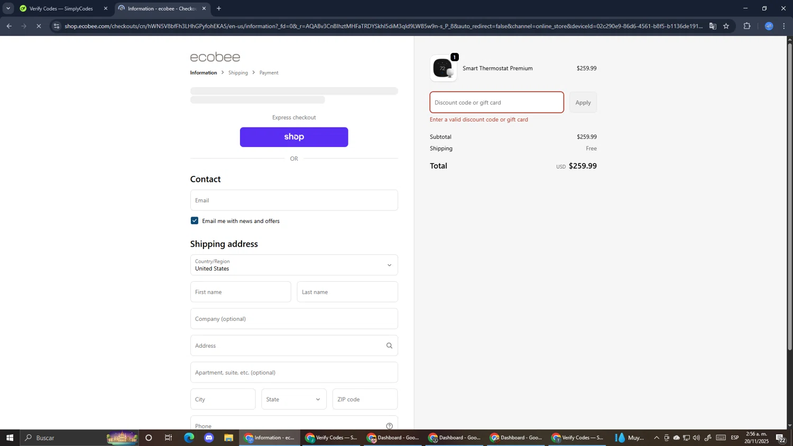Screen dimensions: 793x446
Task: Pay with the Shop express checkout button
Action: [x=294, y=137]
